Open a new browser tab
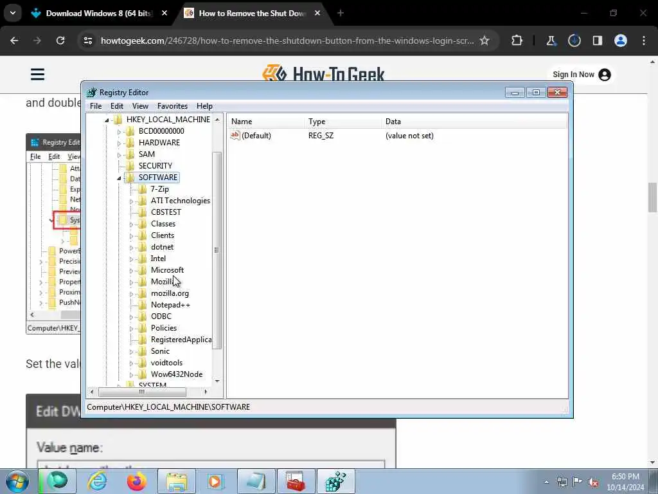 click(x=341, y=14)
